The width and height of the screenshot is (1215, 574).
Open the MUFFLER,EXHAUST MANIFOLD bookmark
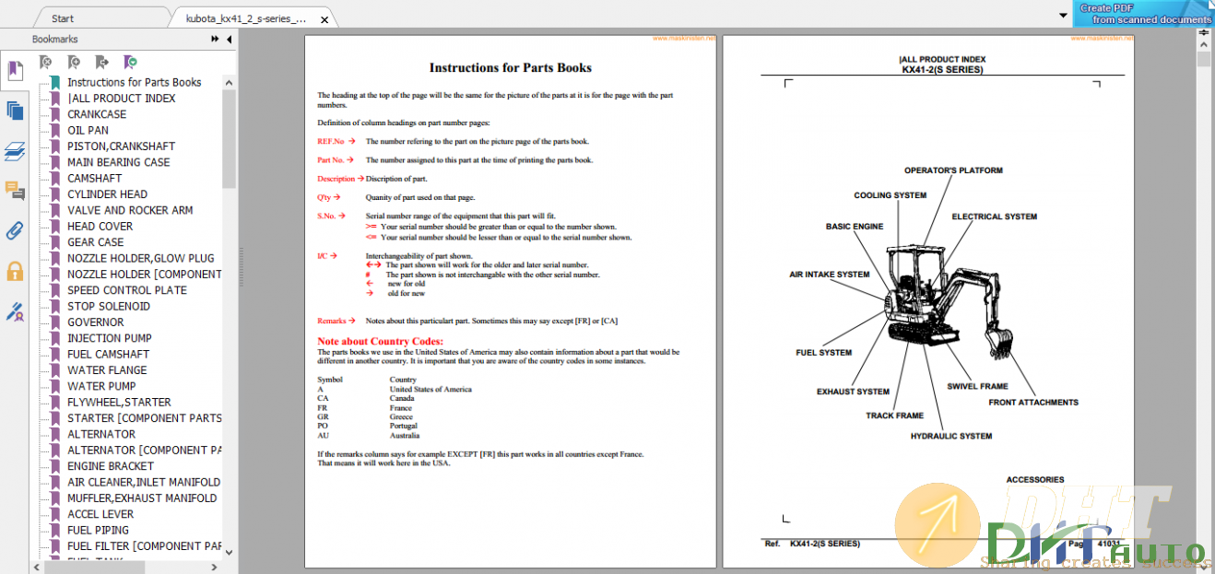pos(142,498)
